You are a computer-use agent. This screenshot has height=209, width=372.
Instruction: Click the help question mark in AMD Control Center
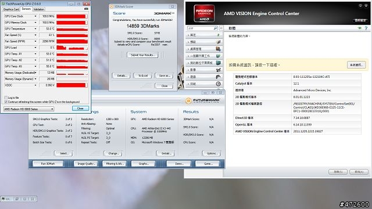point(366,28)
